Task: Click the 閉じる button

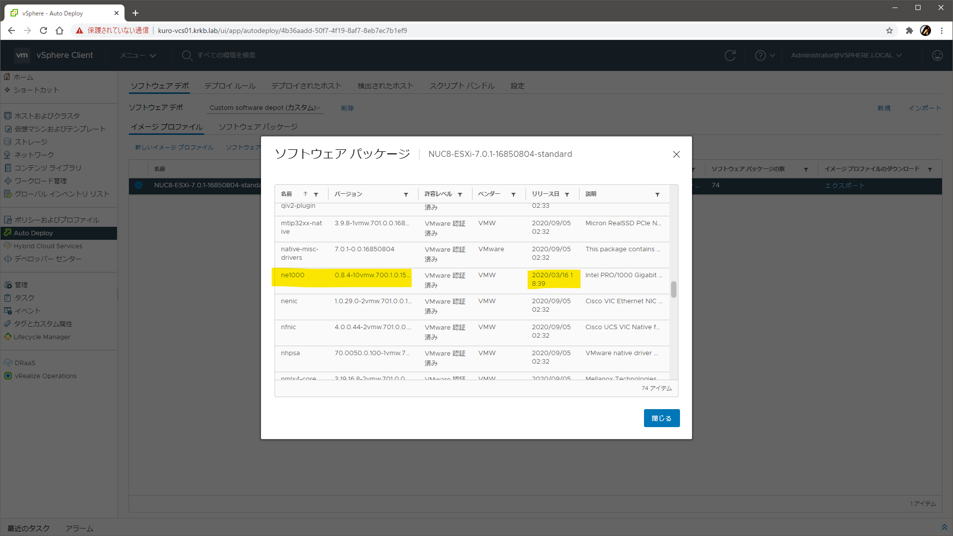Action: (661, 418)
